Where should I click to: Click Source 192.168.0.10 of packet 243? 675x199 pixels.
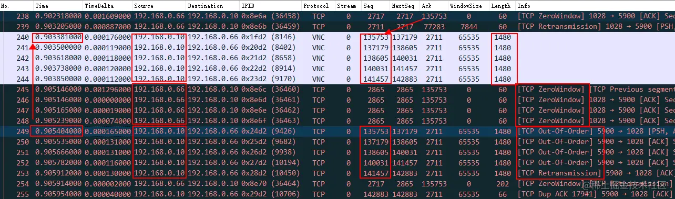click(159, 69)
